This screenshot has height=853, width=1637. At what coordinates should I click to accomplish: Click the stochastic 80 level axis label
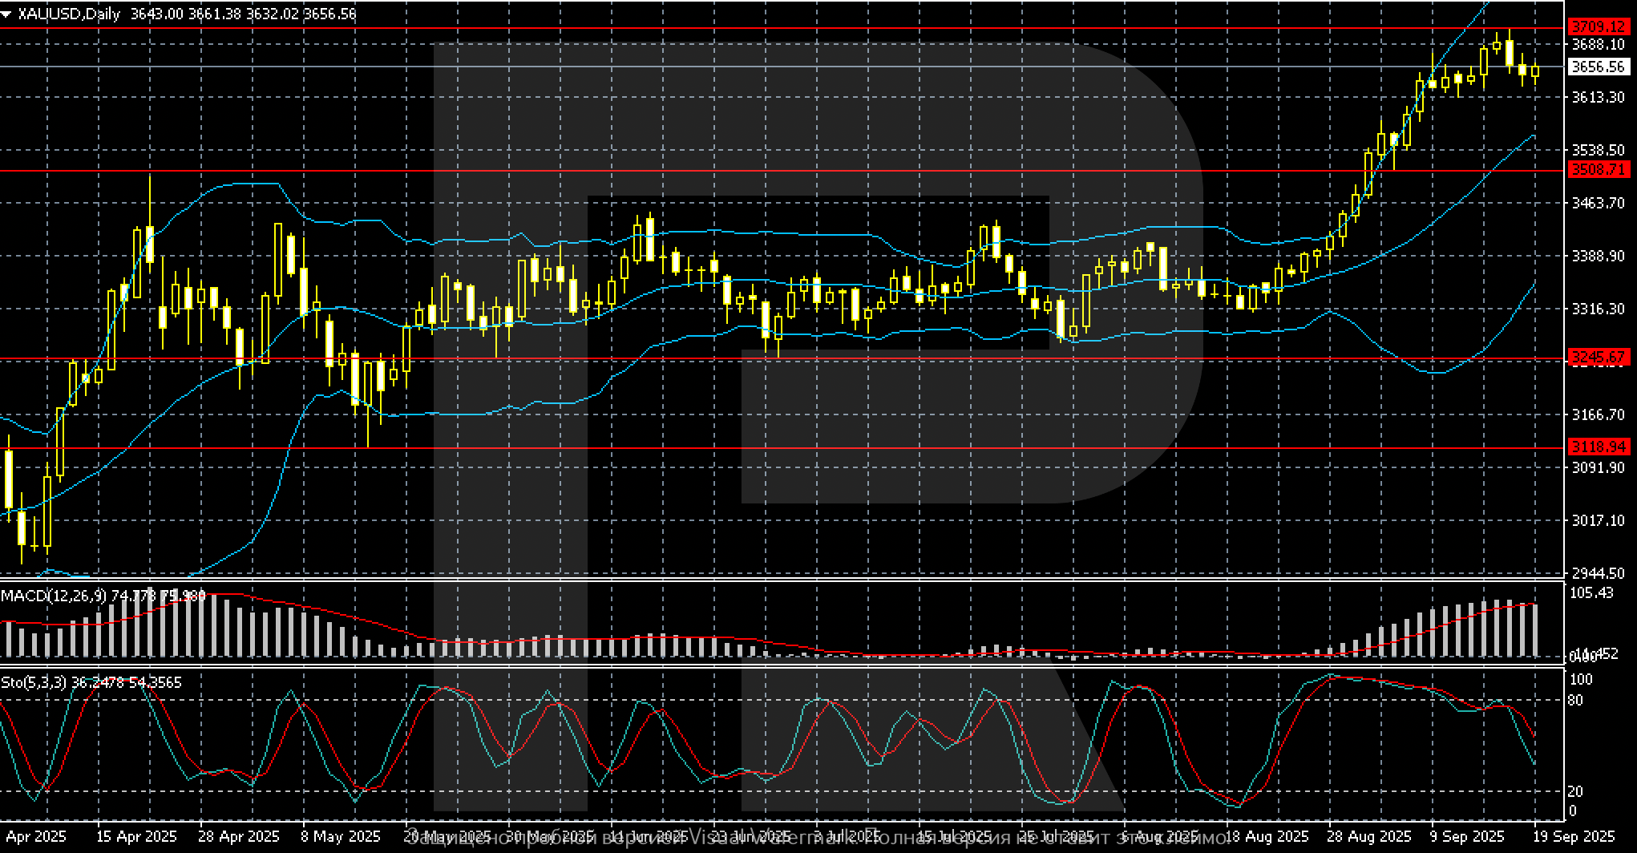coord(1574,701)
